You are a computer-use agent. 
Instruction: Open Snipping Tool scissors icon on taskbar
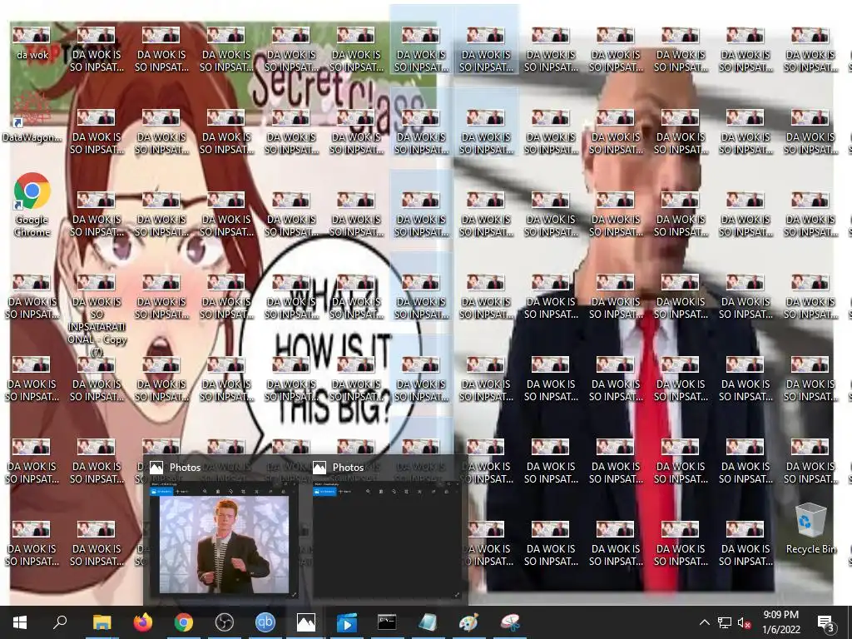coord(510,622)
